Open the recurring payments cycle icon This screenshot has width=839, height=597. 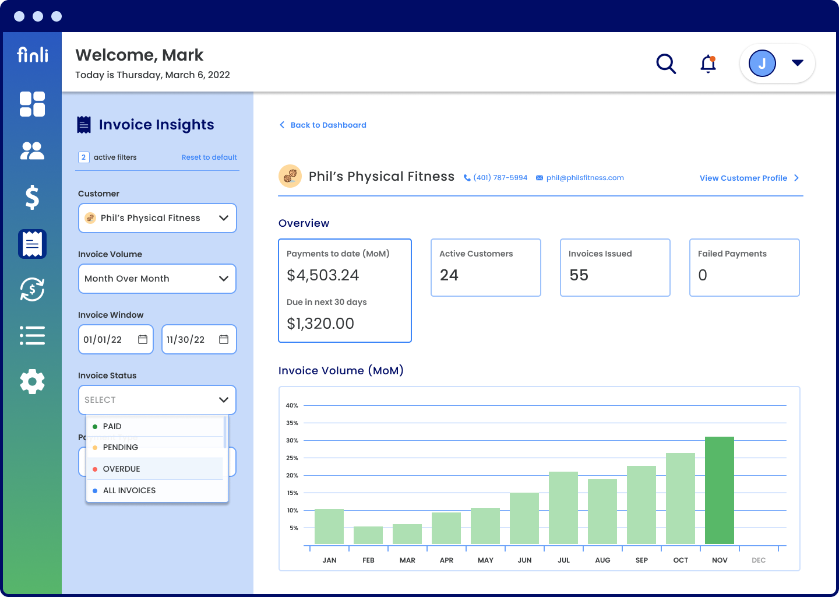(32, 289)
